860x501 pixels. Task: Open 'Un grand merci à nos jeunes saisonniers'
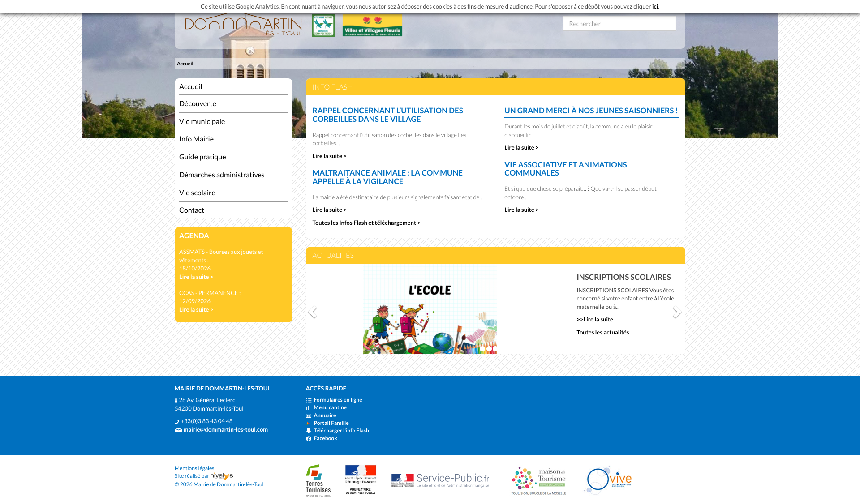pos(591,111)
